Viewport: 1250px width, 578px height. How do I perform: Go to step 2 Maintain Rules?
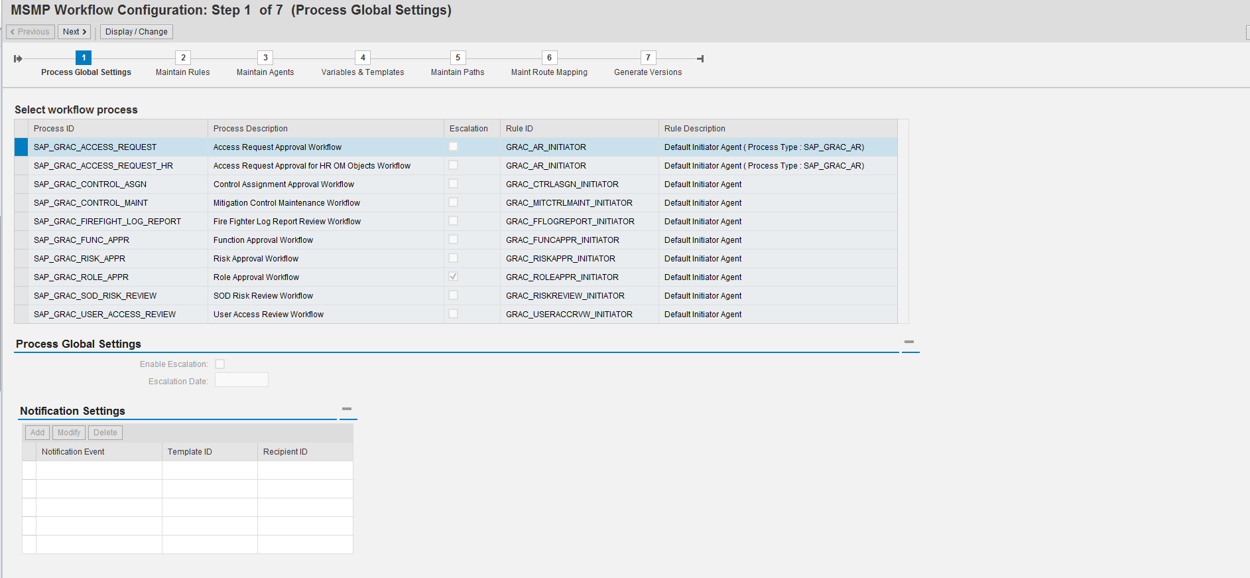click(x=183, y=58)
